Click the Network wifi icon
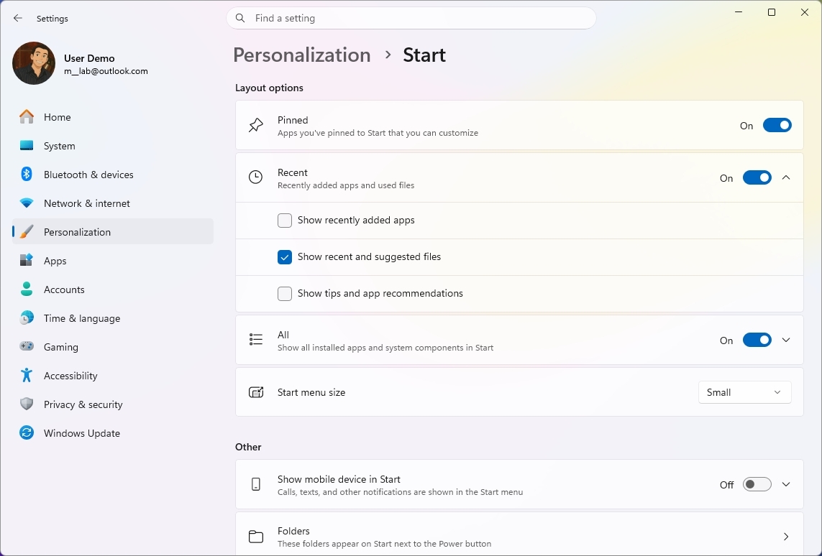 point(26,203)
